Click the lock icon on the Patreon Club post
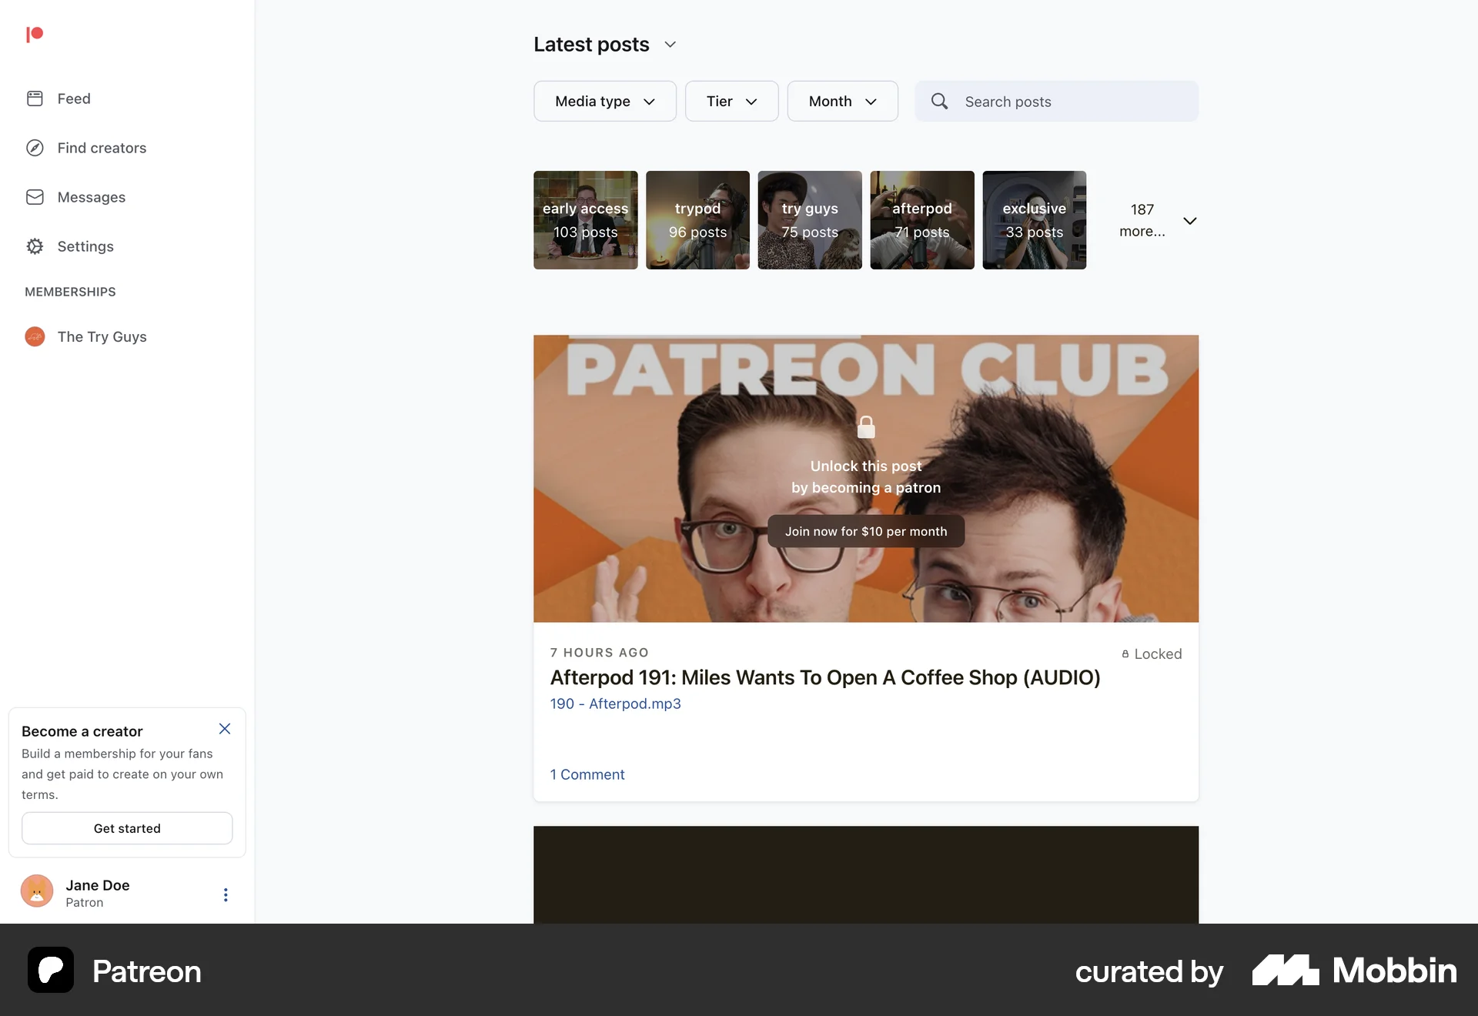This screenshot has height=1016, width=1478. click(866, 426)
